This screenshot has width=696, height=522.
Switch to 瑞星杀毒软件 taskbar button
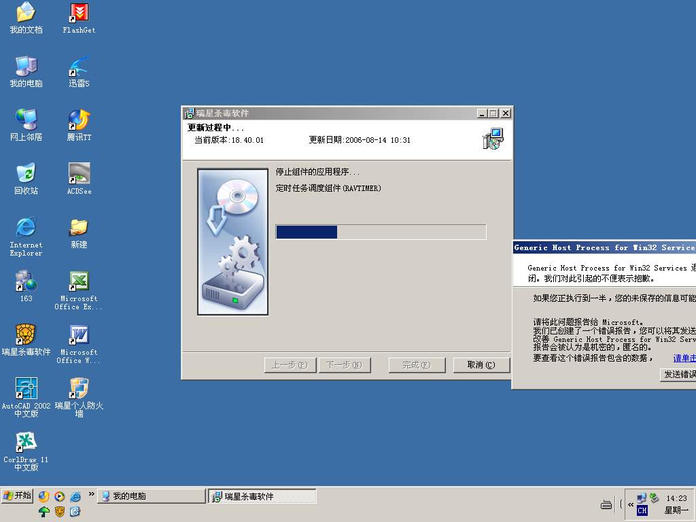tap(262, 496)
